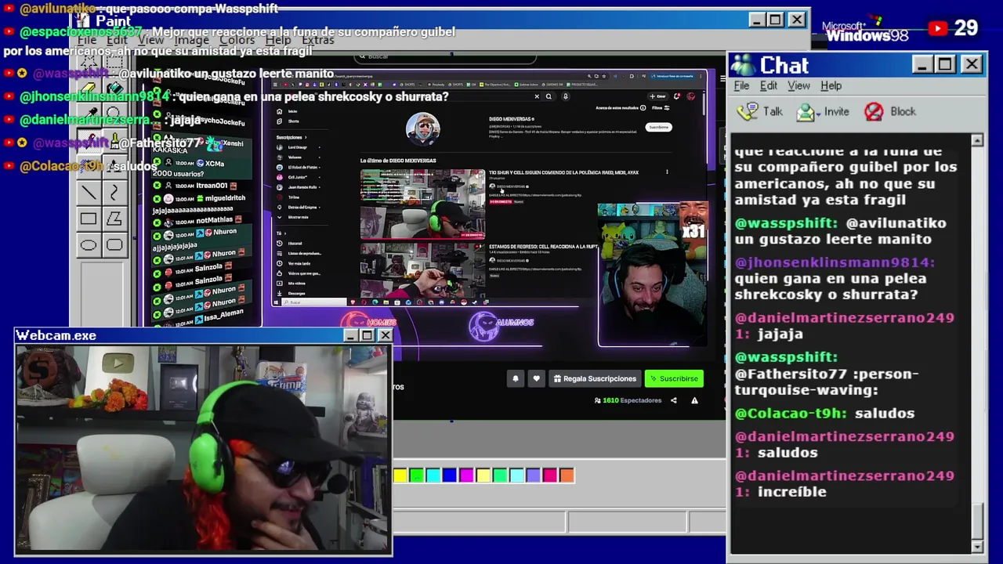Open Shorts in the YouTube sidebar
The height and width of the screenshot is (564, 1003).
tap(293, 121)
